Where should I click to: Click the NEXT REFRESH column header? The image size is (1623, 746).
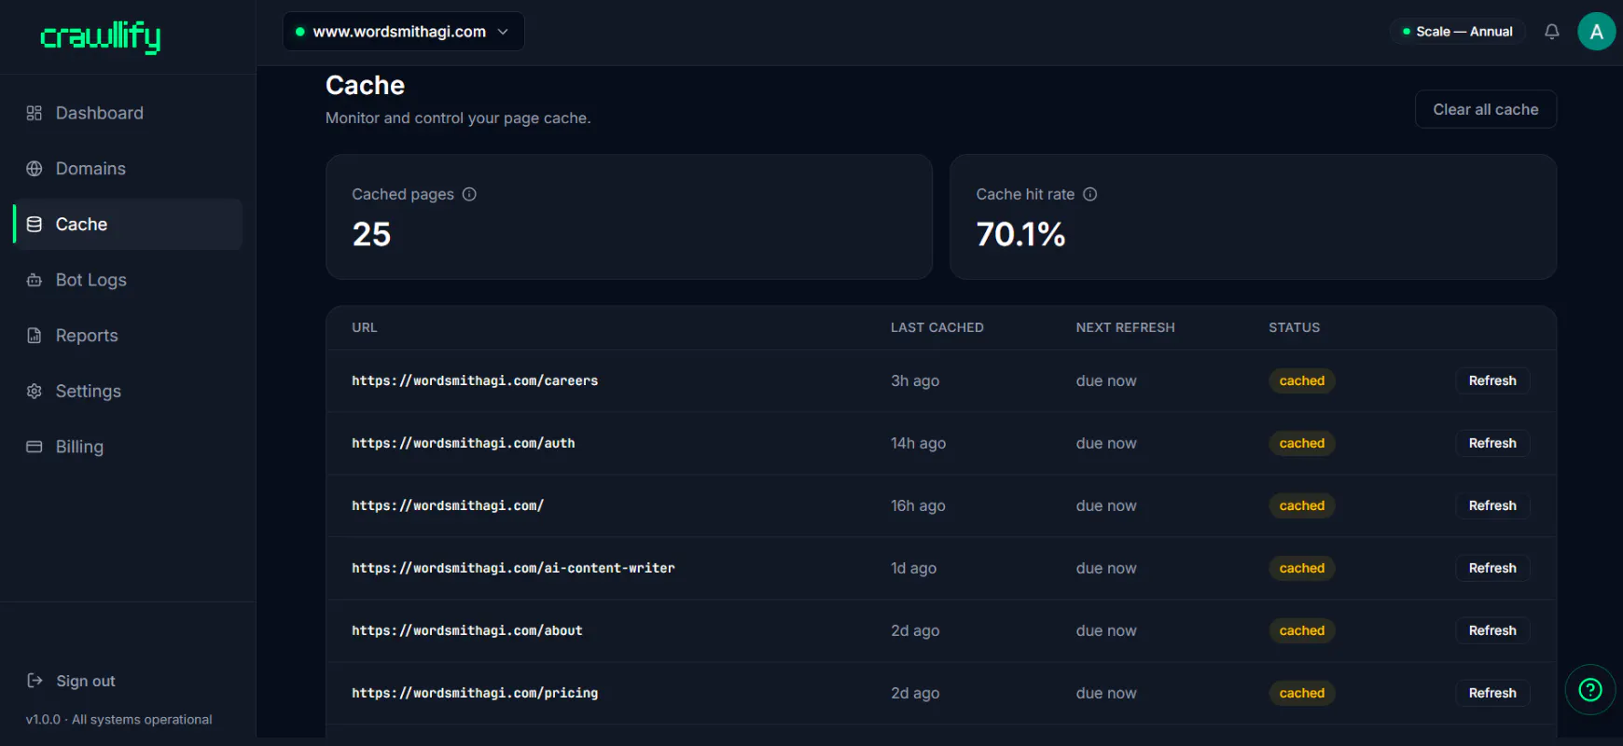(x=1126, y=327)
